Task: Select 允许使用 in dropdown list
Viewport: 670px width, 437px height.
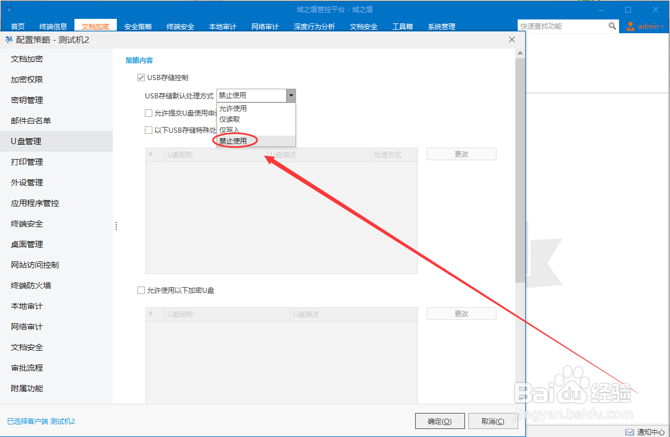Action: [256, 109]
